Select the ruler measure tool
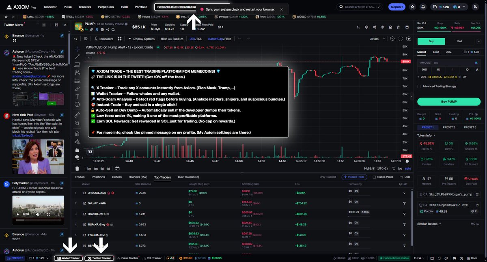 point(77,115)
